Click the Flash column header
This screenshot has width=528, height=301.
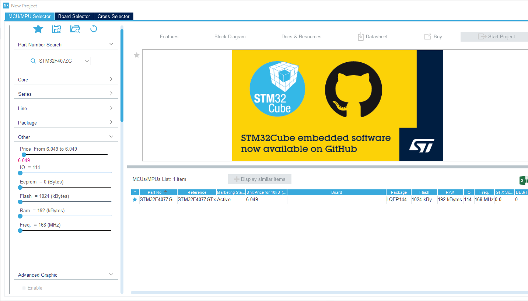424,192
